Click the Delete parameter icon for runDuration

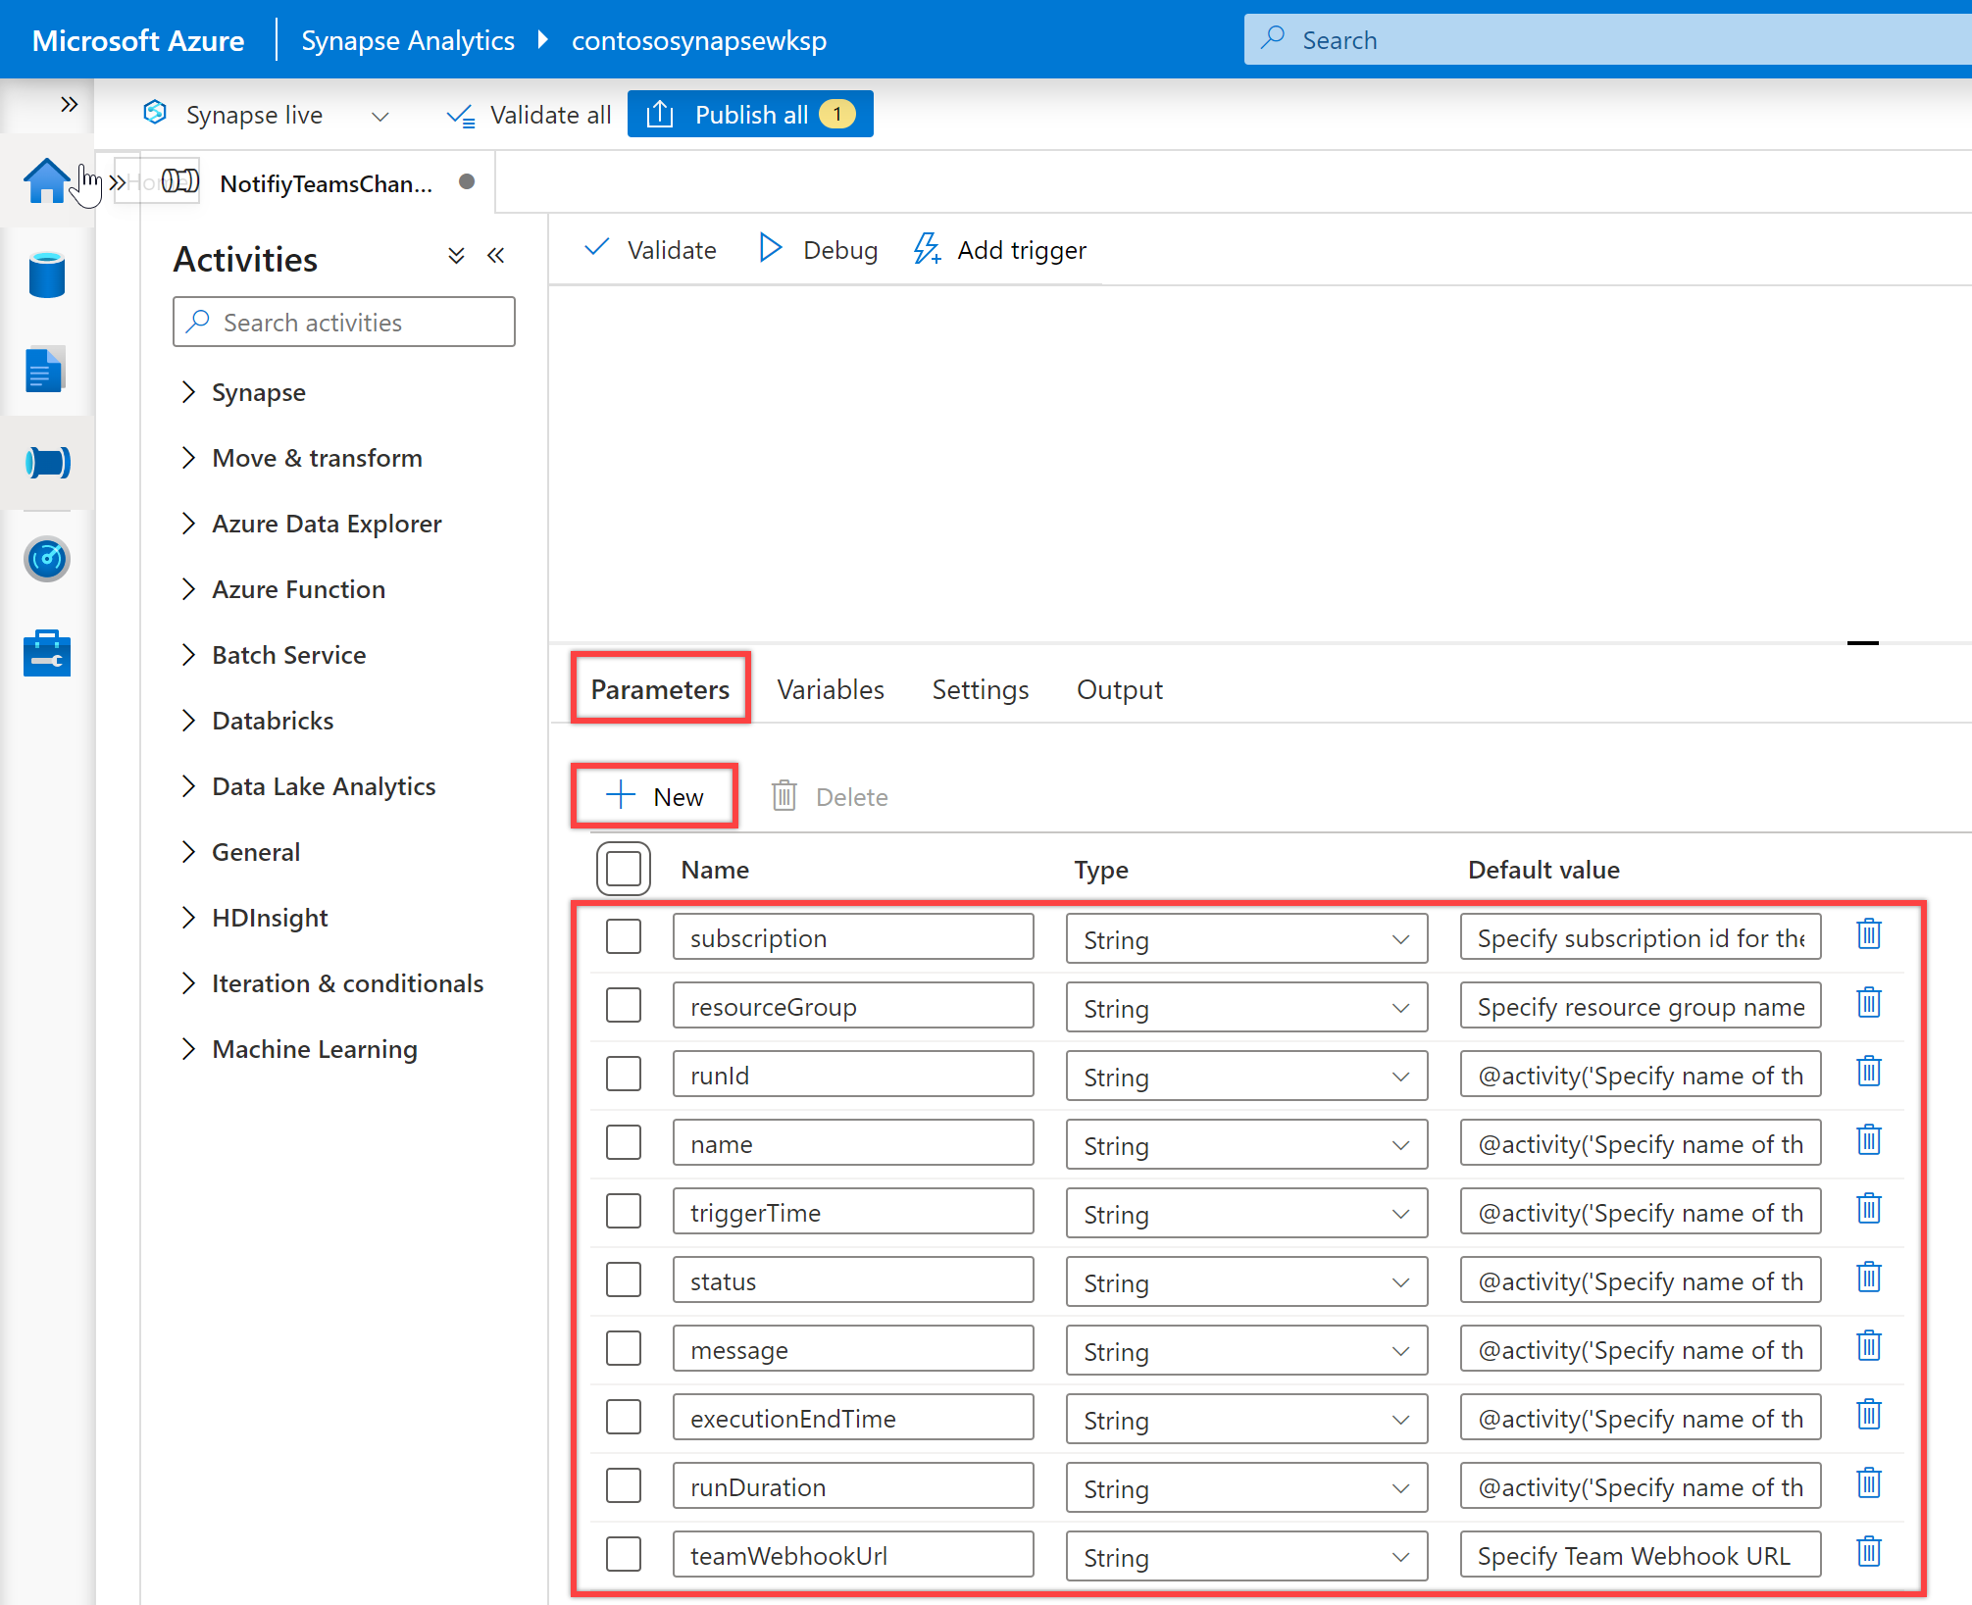pyautogui.click(x=1870, y=1485)
